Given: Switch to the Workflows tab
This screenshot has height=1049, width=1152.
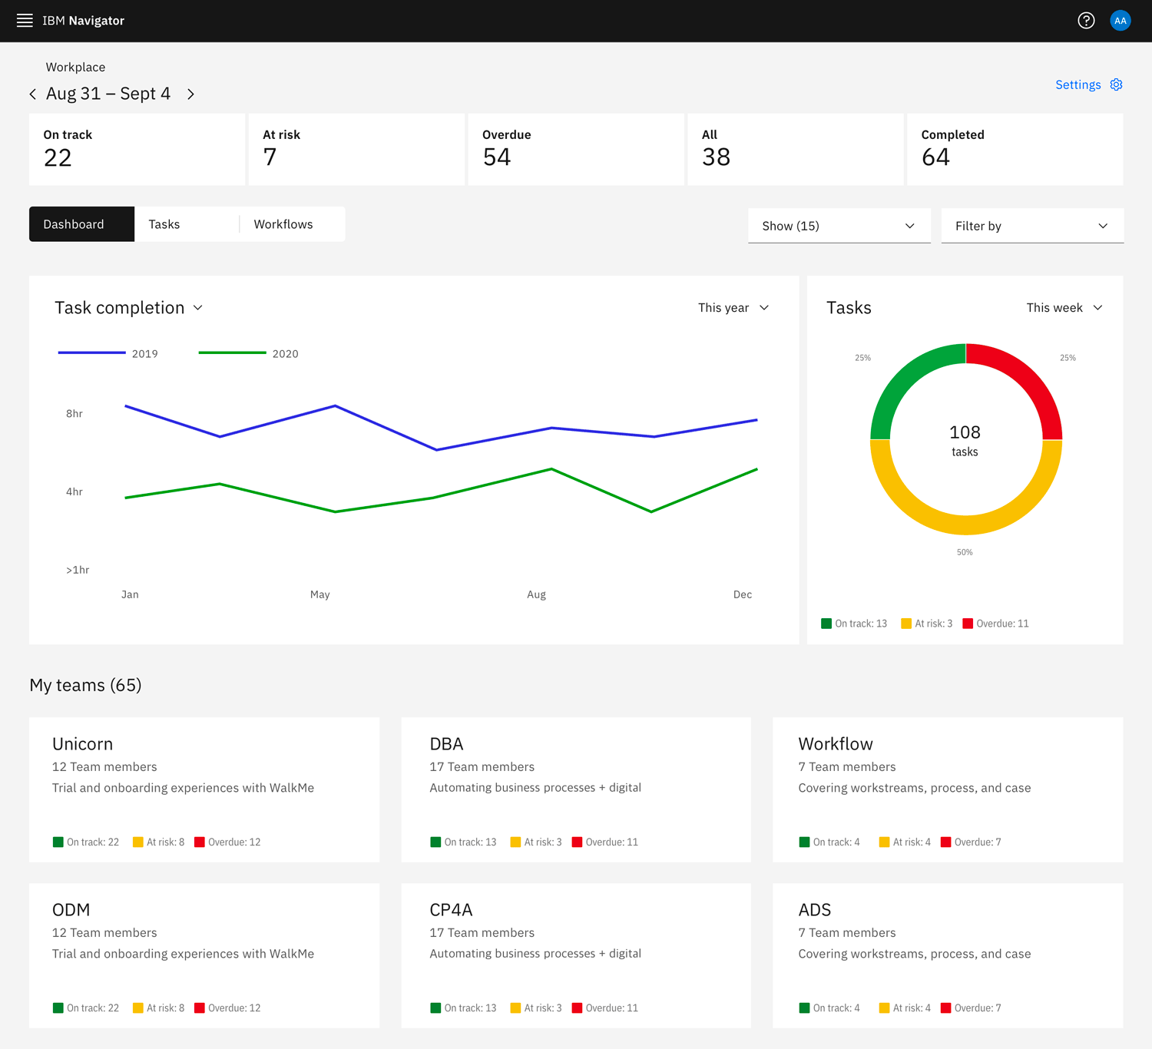Looking at the screenshot, I should [292, 224].
